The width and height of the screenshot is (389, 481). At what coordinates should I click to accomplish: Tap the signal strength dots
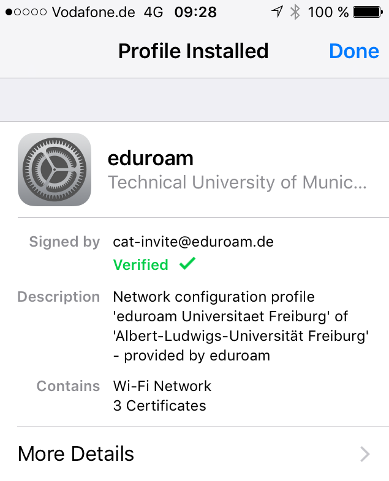pos(26,12)
